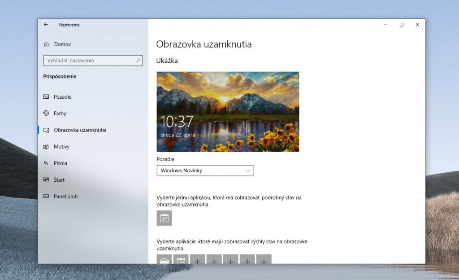This screenshot has width=459, height=280.
Task: Click the Prispôsobenie section heading
Action: (60, 76)
